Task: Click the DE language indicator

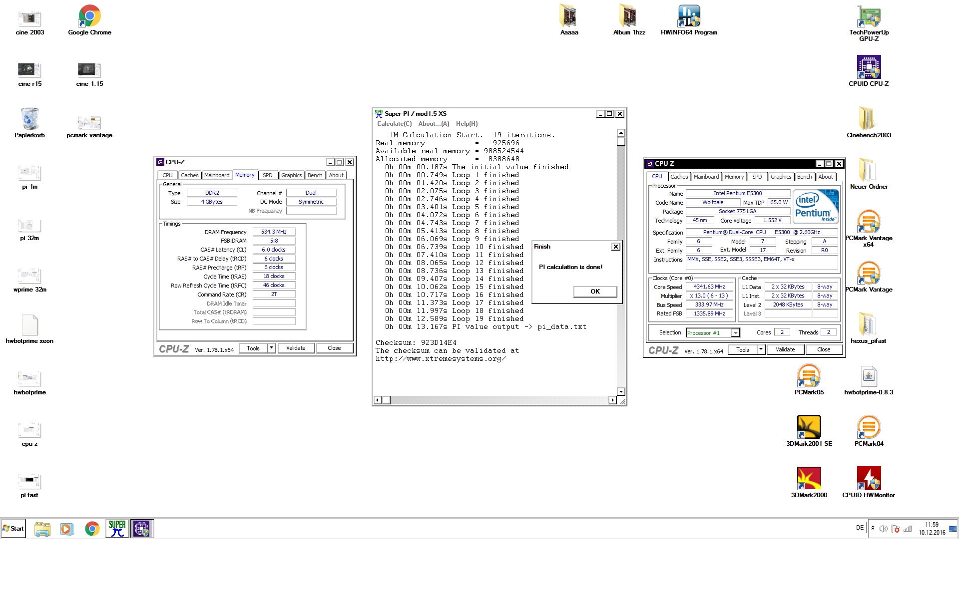Action: click(x=860, y=528)
